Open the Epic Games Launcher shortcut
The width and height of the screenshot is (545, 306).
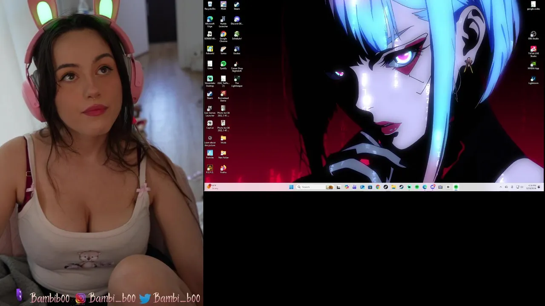pos(209,111)
